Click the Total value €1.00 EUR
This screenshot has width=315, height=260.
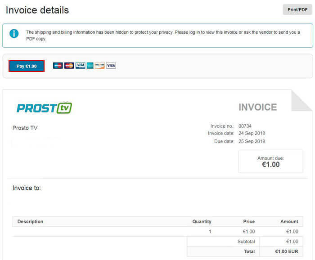click(x=287, y=251)
